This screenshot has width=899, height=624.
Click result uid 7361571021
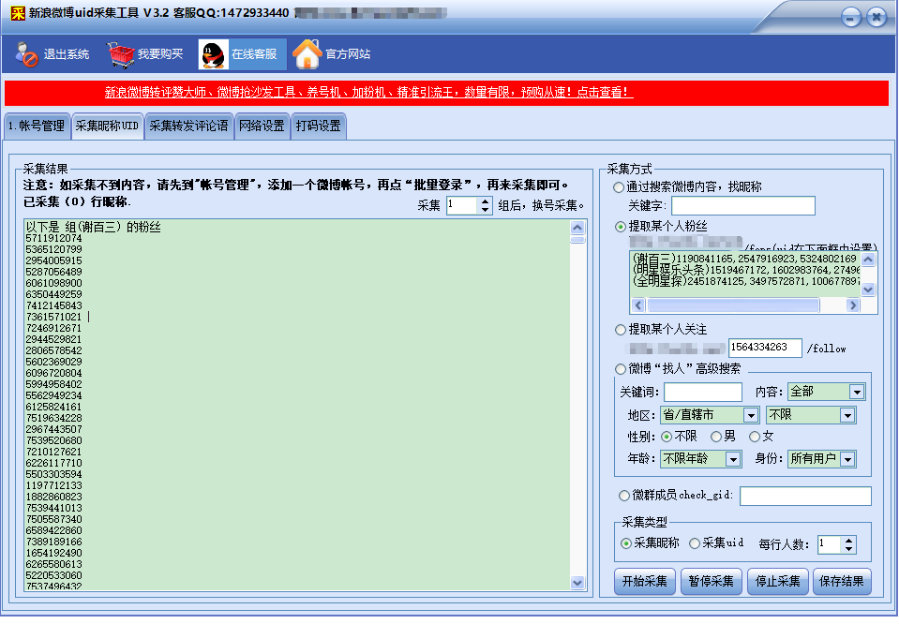pyautogui.click(x=53, y=317)
